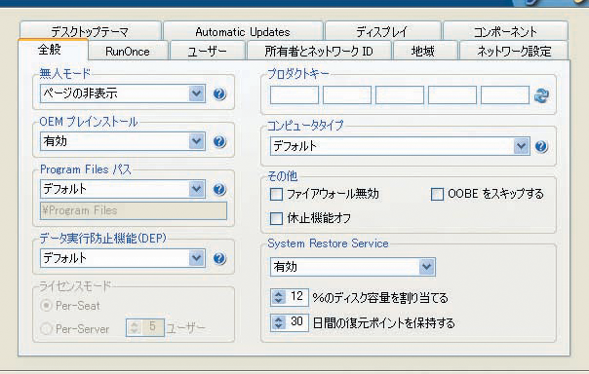
Task: Click the fourth product key field
Action: point(452,94)
